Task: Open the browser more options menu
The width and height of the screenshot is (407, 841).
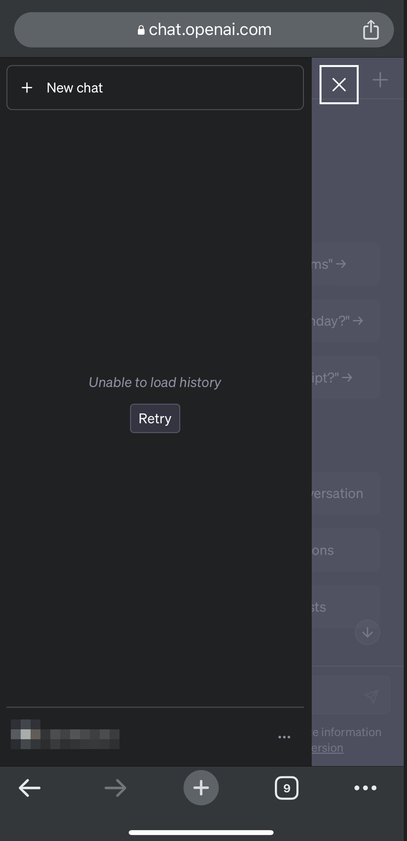Action: point(366,788)
